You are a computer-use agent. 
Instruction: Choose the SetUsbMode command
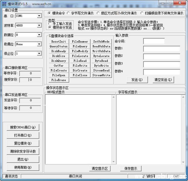[101, 41]
